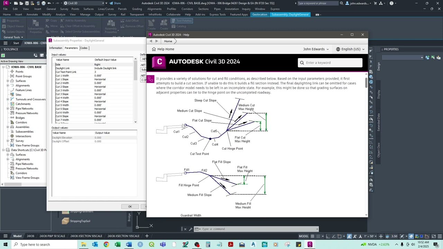Click the MODEL space toggle in status bar
The width and height of the screenshot is (443, 249).
304,236
